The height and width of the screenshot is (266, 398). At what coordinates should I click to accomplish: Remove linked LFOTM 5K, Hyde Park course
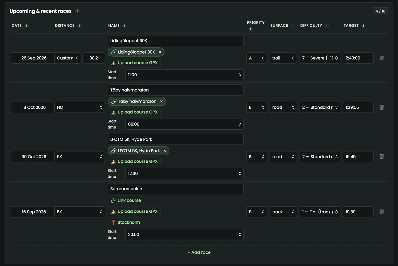(x=165, y=151)
